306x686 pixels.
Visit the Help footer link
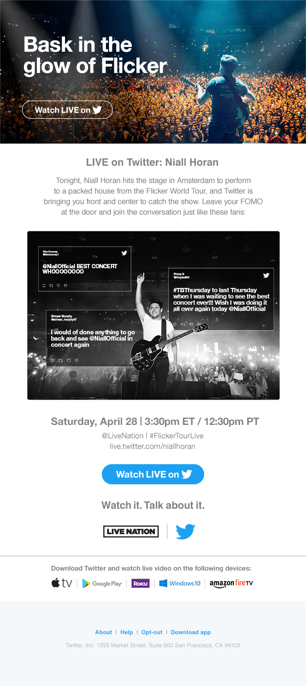127,632
